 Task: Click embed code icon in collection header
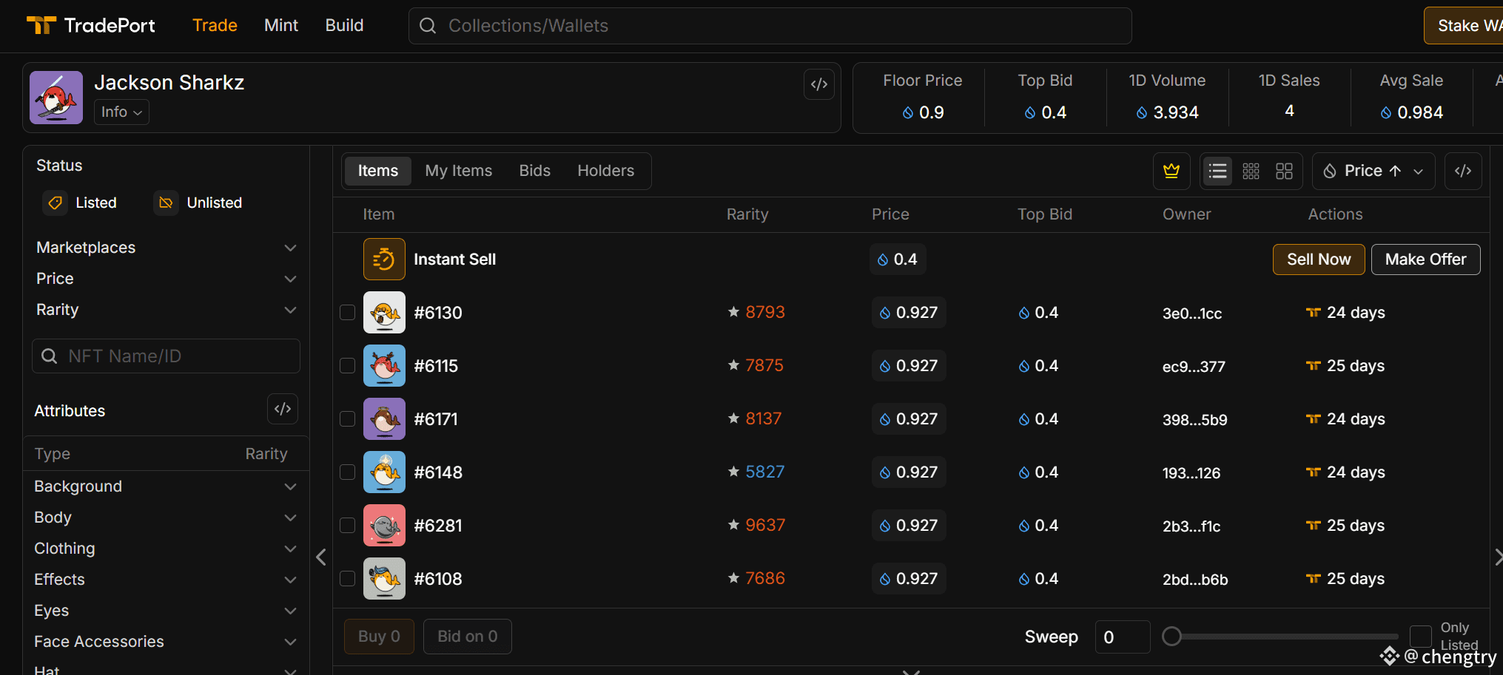pyautogui.click(x=818, y=84)
